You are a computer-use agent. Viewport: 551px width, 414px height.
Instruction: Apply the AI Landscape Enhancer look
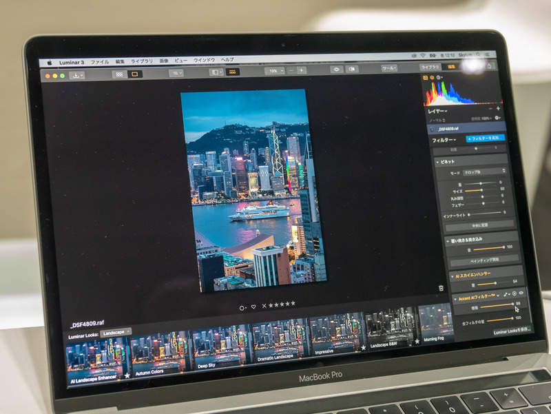[98, 362]
